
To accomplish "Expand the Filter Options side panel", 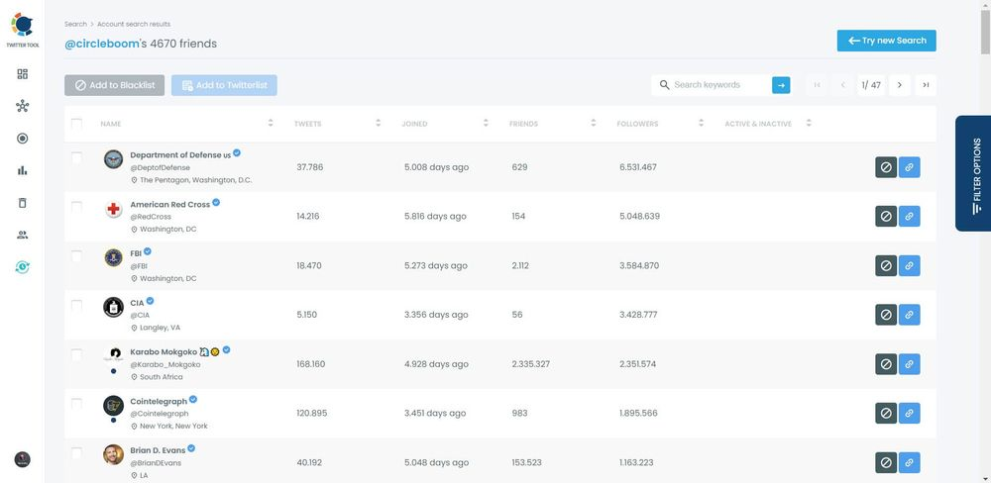I will pyautogui.click(x=974, y=173).
